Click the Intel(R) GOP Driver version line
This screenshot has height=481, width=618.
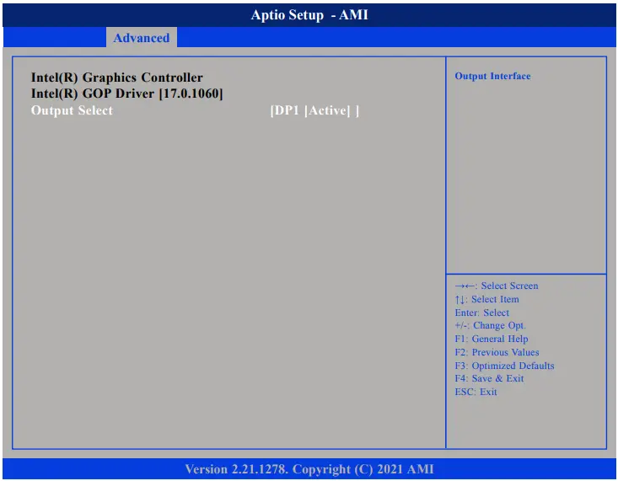[127, 94]
